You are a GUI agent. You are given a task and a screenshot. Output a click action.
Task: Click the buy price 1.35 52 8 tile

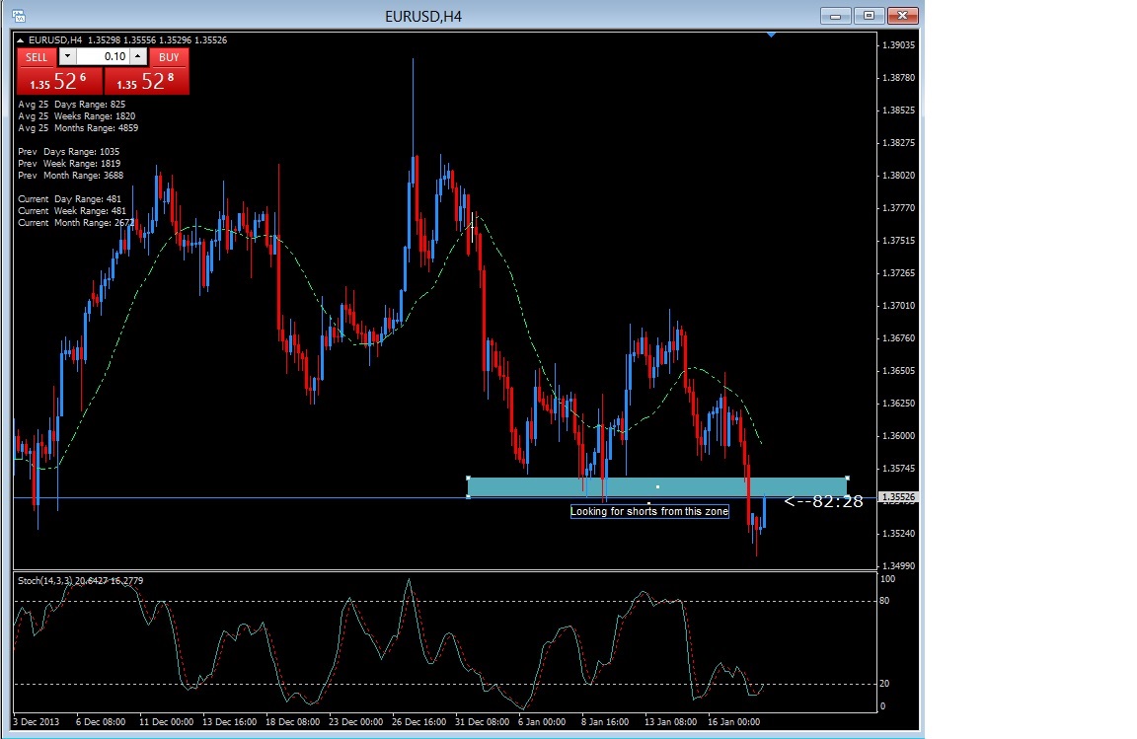[x=146, y=82]
